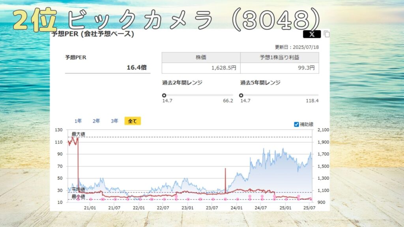Switch chart to the 1年 tab
The width and height of the screenshot is (404, 227).
point(78,121)
